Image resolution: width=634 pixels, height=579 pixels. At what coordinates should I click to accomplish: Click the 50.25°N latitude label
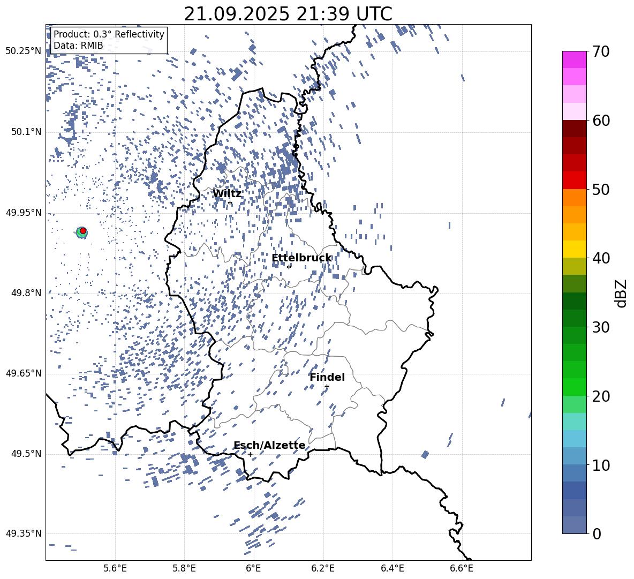coord(24,51)
